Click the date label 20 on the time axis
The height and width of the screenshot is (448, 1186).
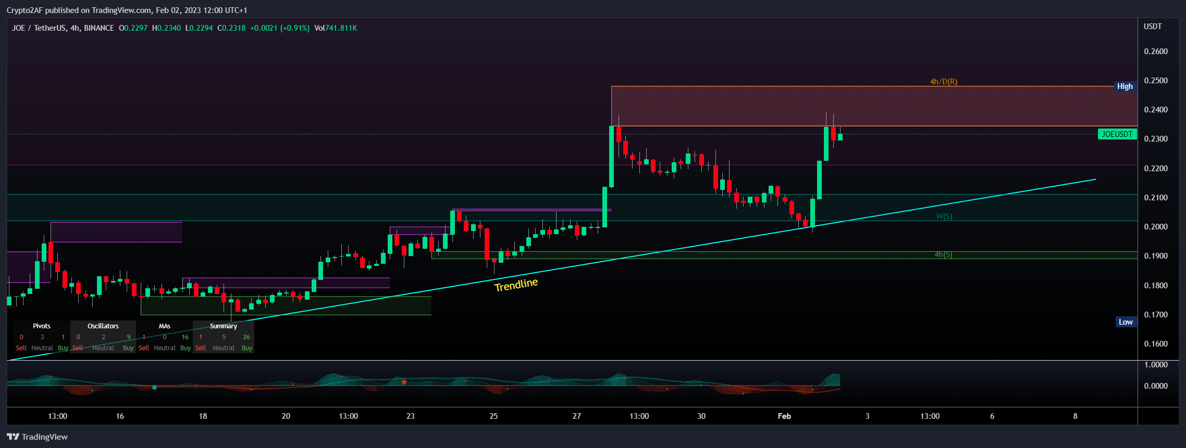click(286, 416)
